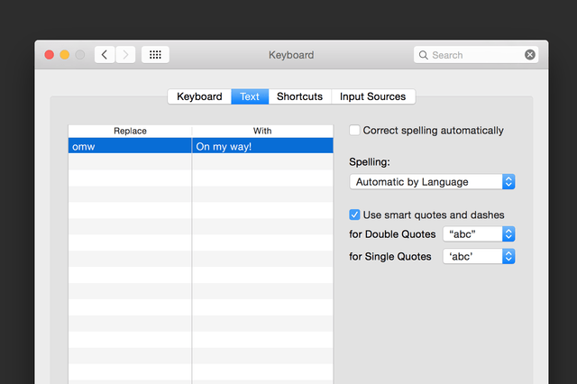Minimize the window with the yellow button
This screenshot has height=384, width=577.
point(65,55)
